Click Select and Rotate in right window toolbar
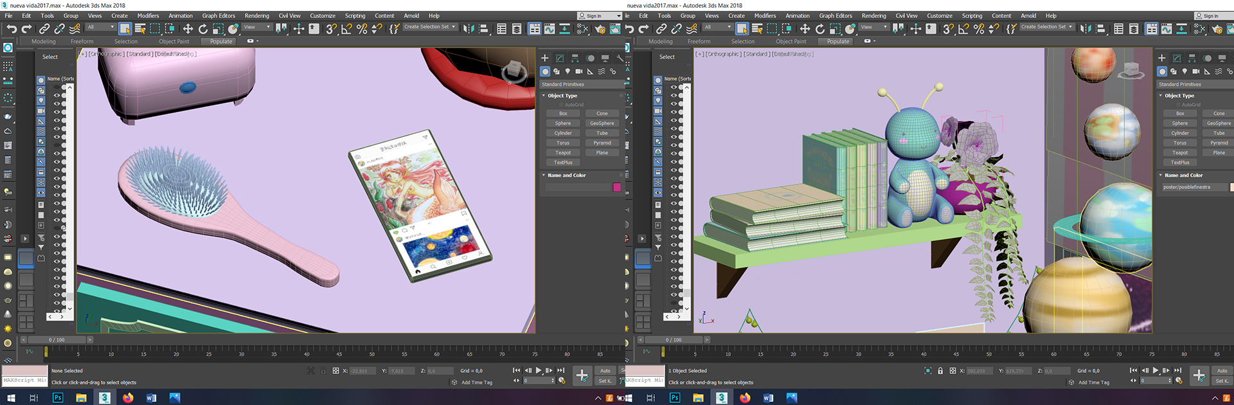Viewport: 1234px width, 405px height. click(x=820, y=29)
